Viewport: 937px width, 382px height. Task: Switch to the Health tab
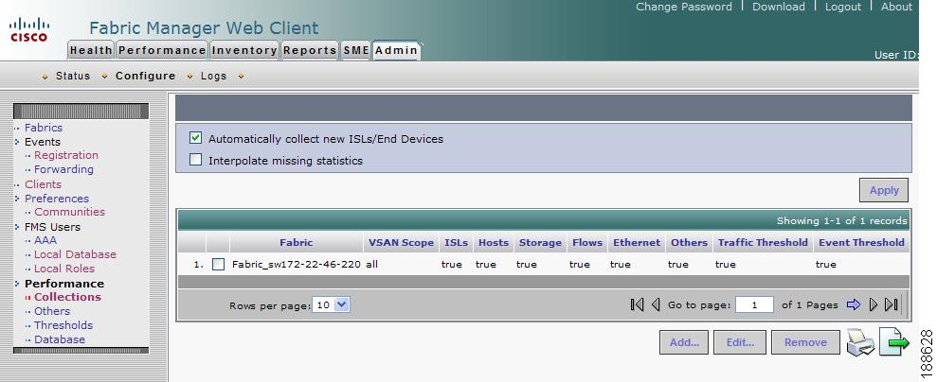tap(91, 51)
